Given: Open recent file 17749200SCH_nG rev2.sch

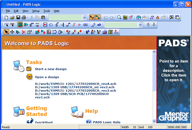Looking at the screenshot, I should [75, 87].
